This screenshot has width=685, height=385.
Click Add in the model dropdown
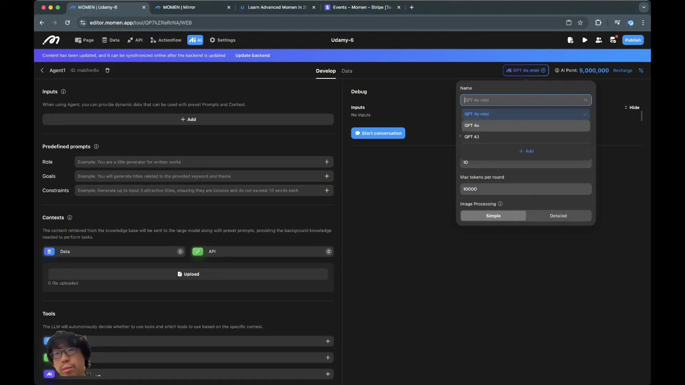(526, 151)
